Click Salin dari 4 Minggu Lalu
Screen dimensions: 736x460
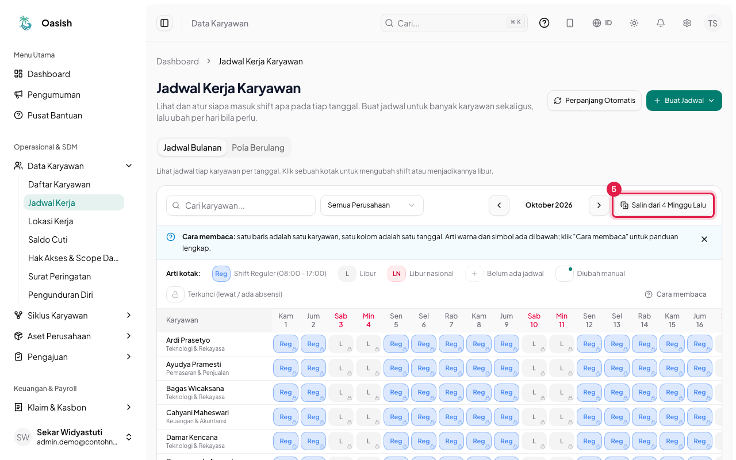(663, 205)
